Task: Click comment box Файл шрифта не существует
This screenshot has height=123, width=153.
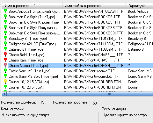Action: point(50,118)
